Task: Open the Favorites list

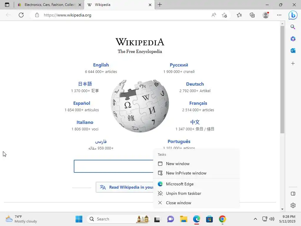Action: (239, 15)
